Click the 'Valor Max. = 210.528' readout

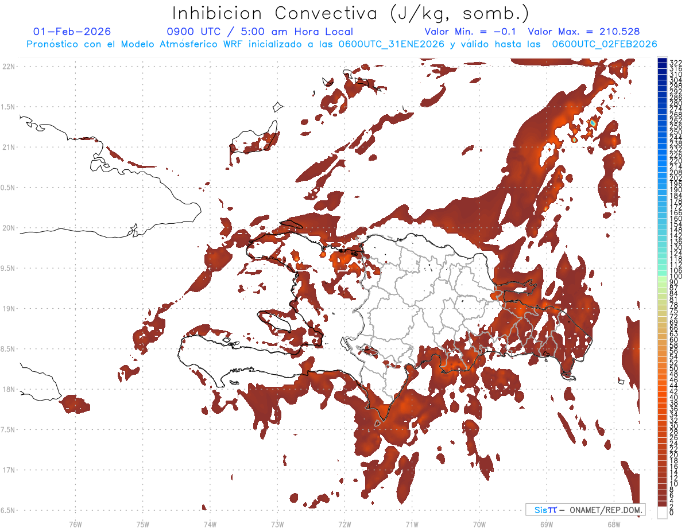tap(584, 32)
